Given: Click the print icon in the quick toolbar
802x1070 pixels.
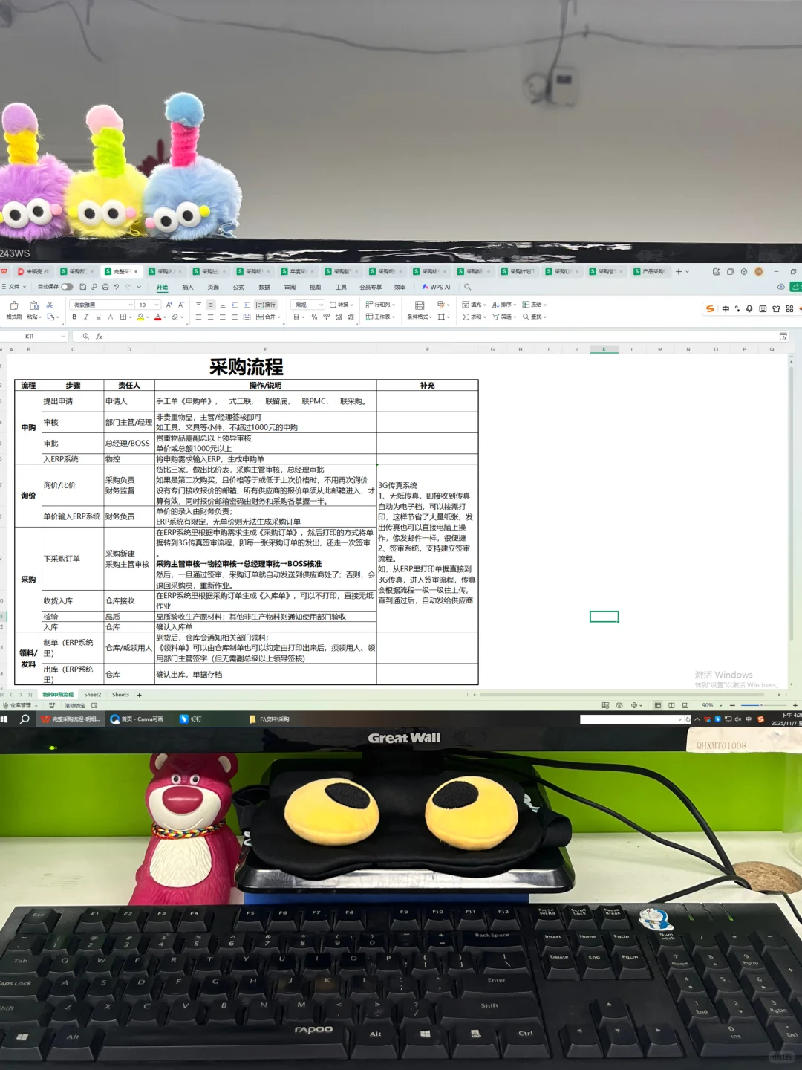Looking at the screenshot, I should click(105, 287).
